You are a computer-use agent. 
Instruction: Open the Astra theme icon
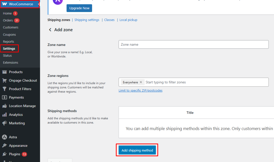(5, 137)
